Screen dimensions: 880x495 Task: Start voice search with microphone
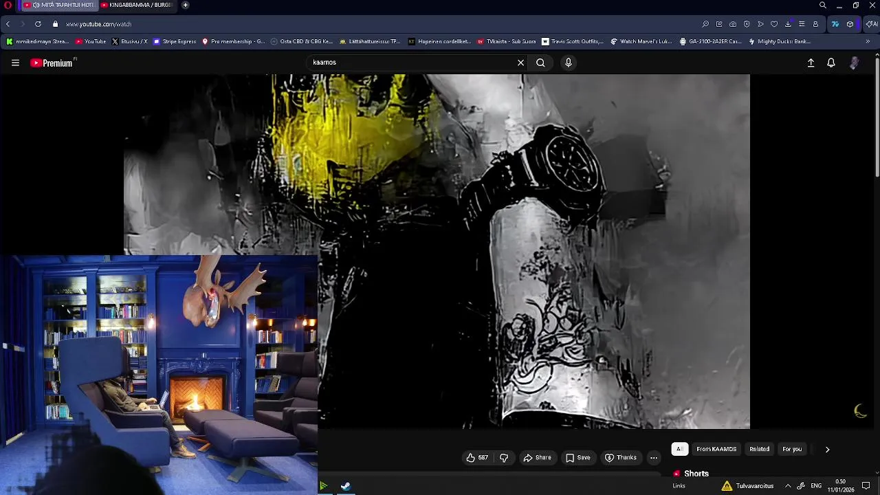[568, 63]
